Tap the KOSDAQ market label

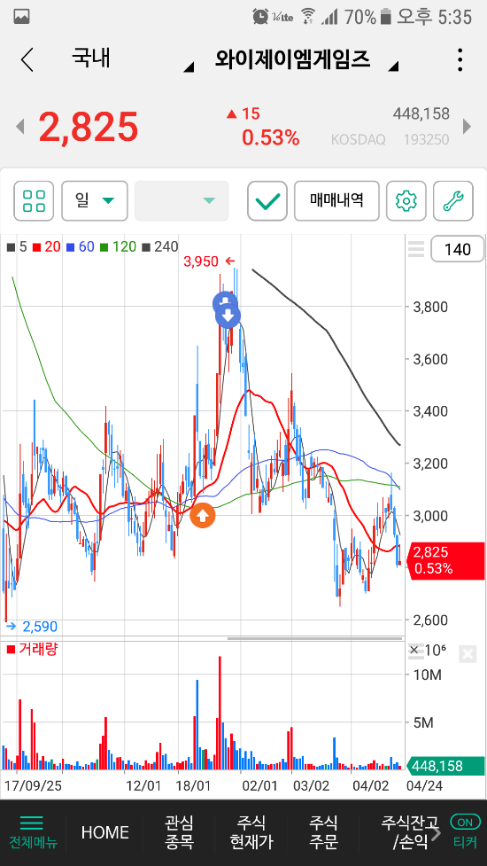pyautogui.click(x=359, y=140)
